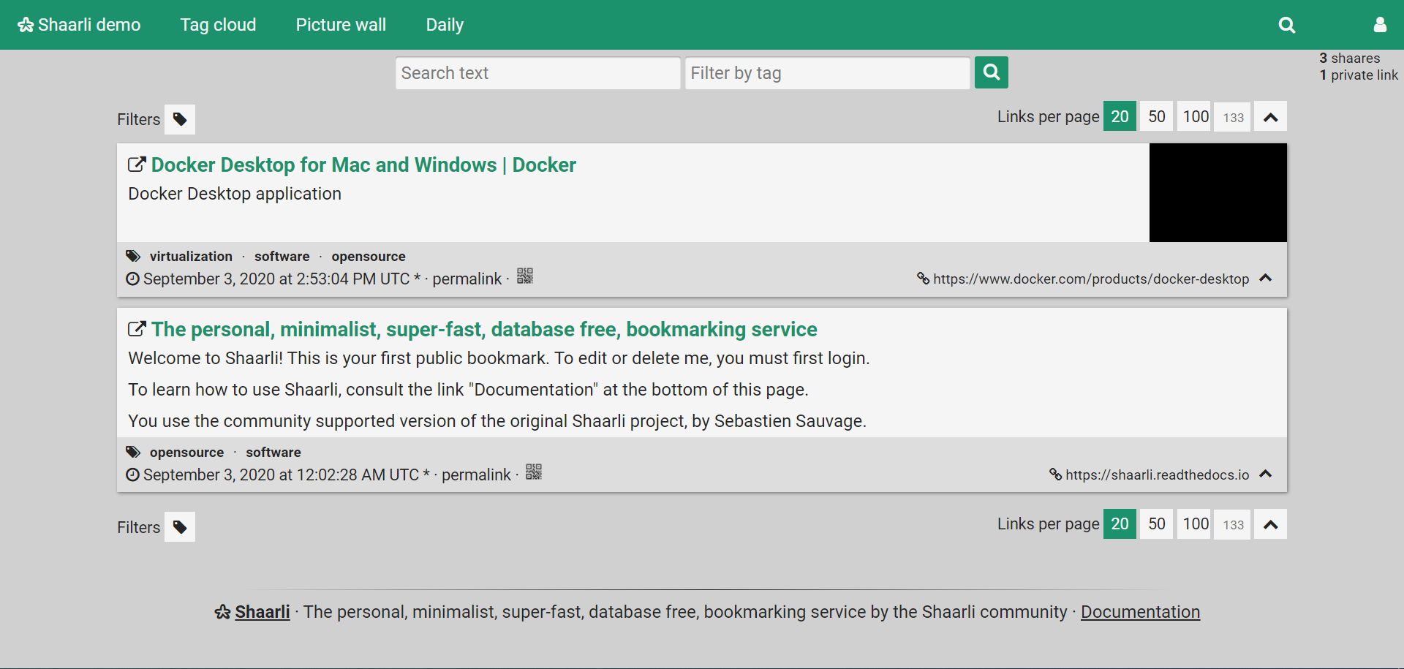The image size is (1404, 669).
Task: Filter by the virtualization tag
Action: coord(191,257)
